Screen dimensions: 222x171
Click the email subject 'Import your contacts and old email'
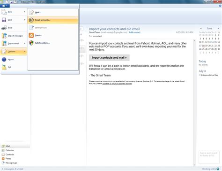114,29
